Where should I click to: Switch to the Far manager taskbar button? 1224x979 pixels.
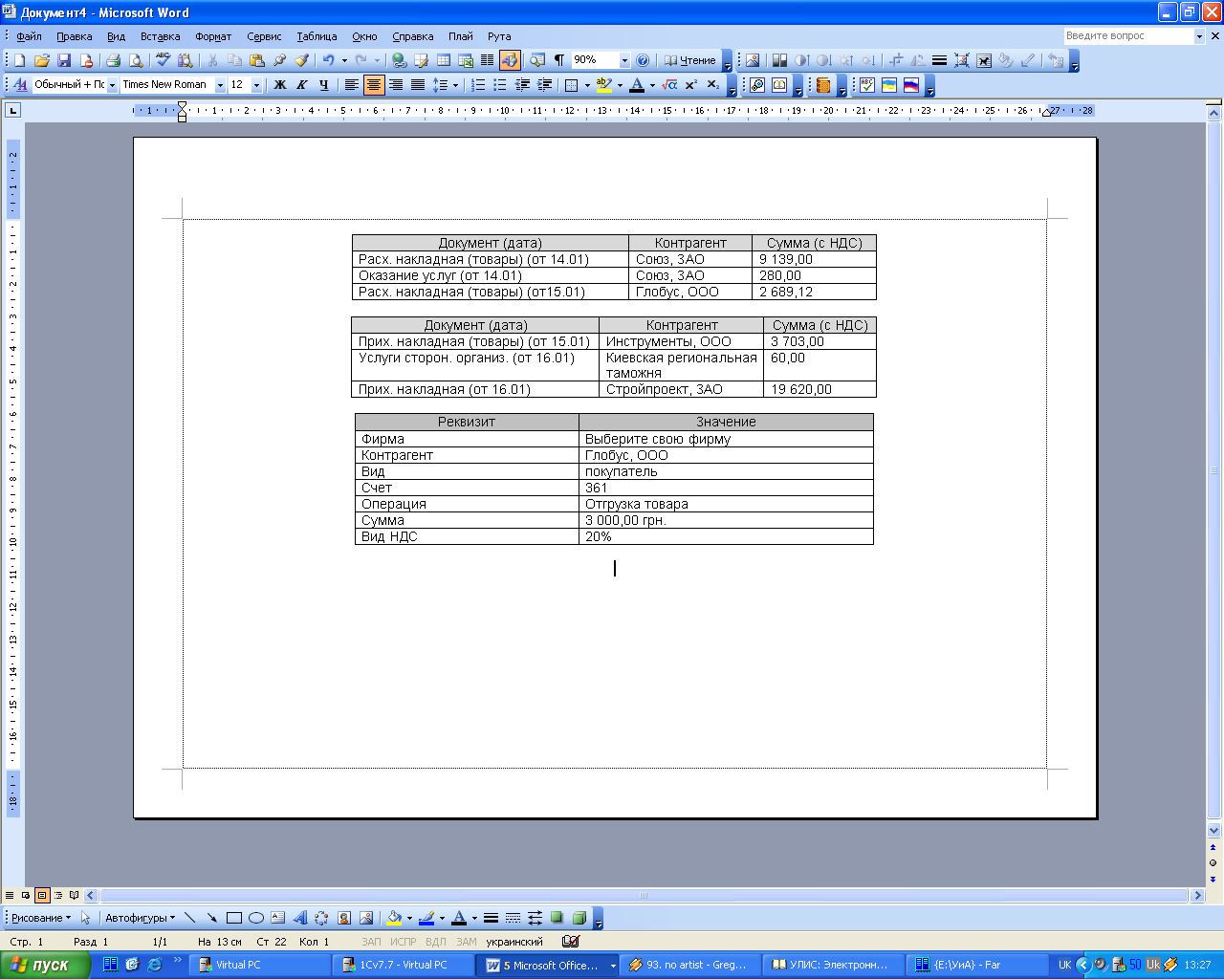975,965
